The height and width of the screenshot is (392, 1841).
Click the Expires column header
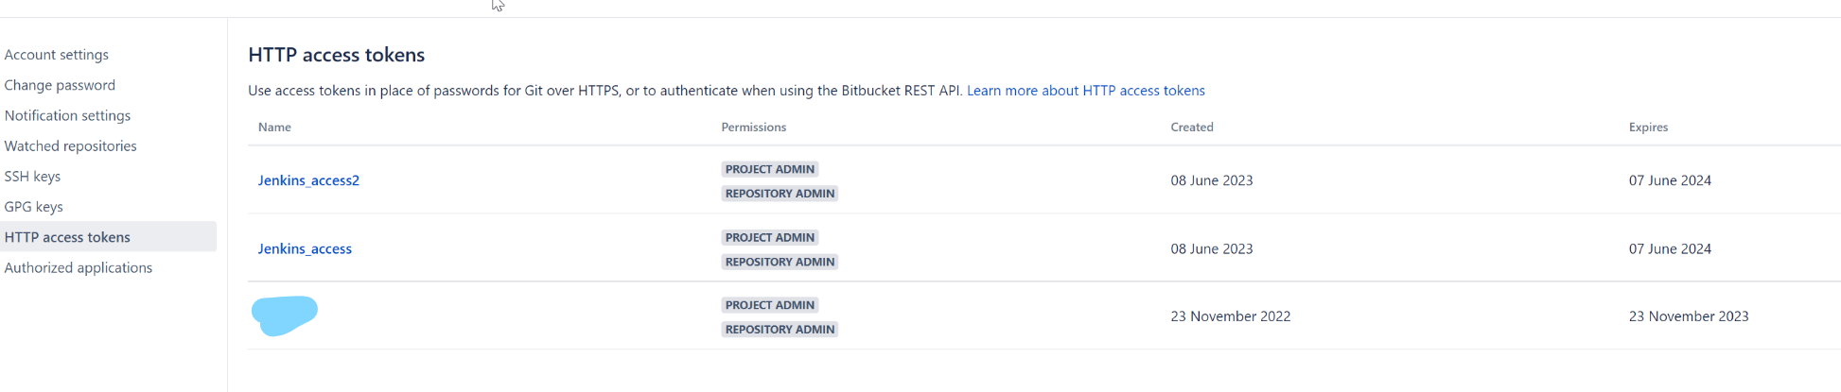click(1648, 127)
